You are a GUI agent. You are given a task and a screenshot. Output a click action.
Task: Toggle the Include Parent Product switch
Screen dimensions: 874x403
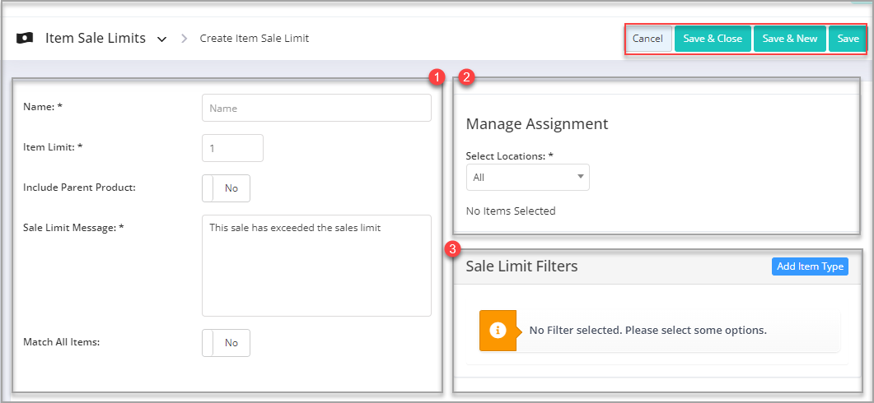pos(226,188)
